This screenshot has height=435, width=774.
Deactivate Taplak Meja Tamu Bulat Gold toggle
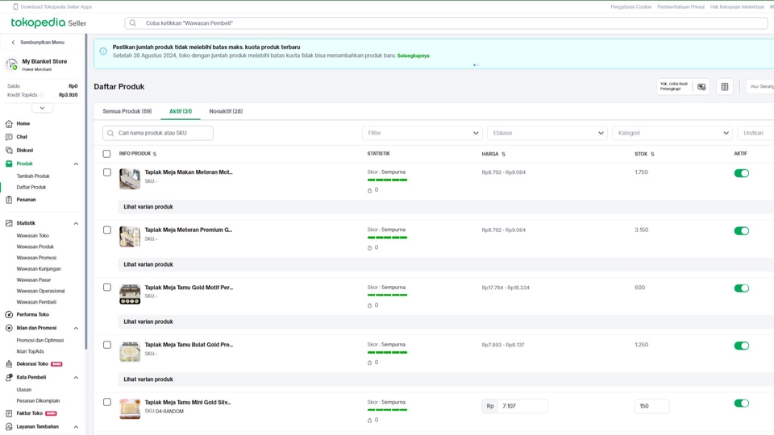tap(742, 346)
